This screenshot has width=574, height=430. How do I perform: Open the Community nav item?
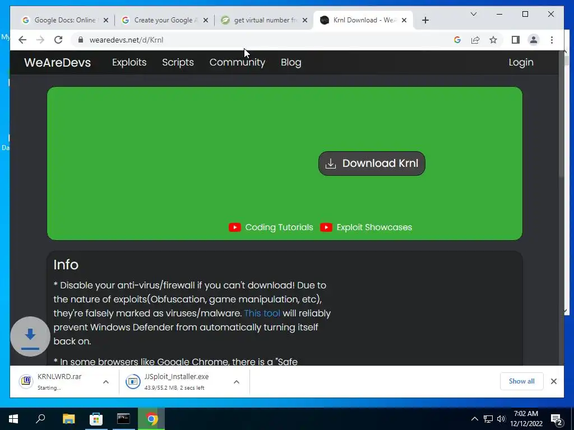[x=237, y=63]
